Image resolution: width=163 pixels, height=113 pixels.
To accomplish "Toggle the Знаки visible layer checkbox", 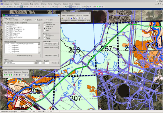I will 47,20.
